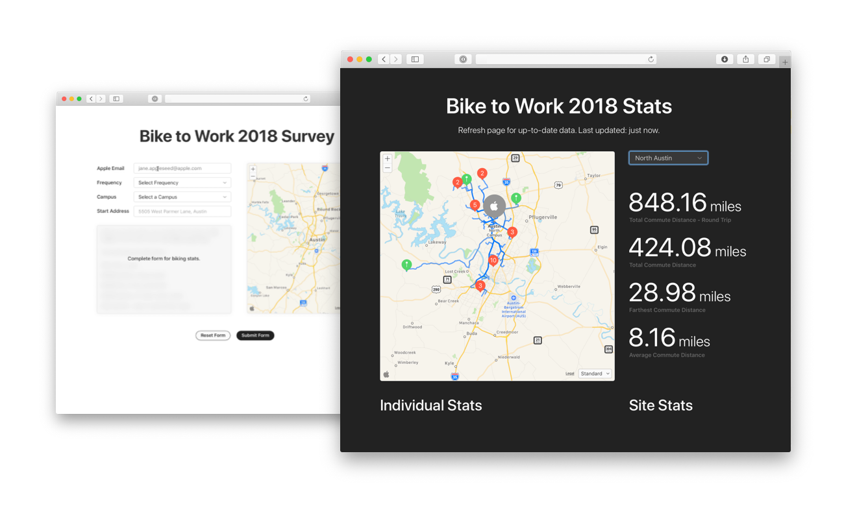Screen dimensions: 844x519
Task: Zoom in on the Survey window map
Action: point(253,169)
